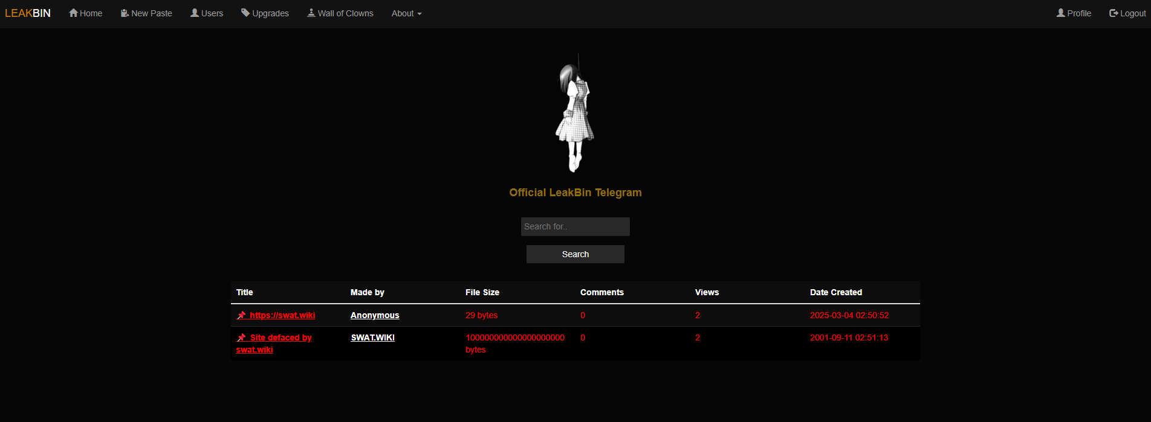Viewport: 1151px width, 422px height.
Task: Click the Home house icon in navbar
Action: (73, 13)
